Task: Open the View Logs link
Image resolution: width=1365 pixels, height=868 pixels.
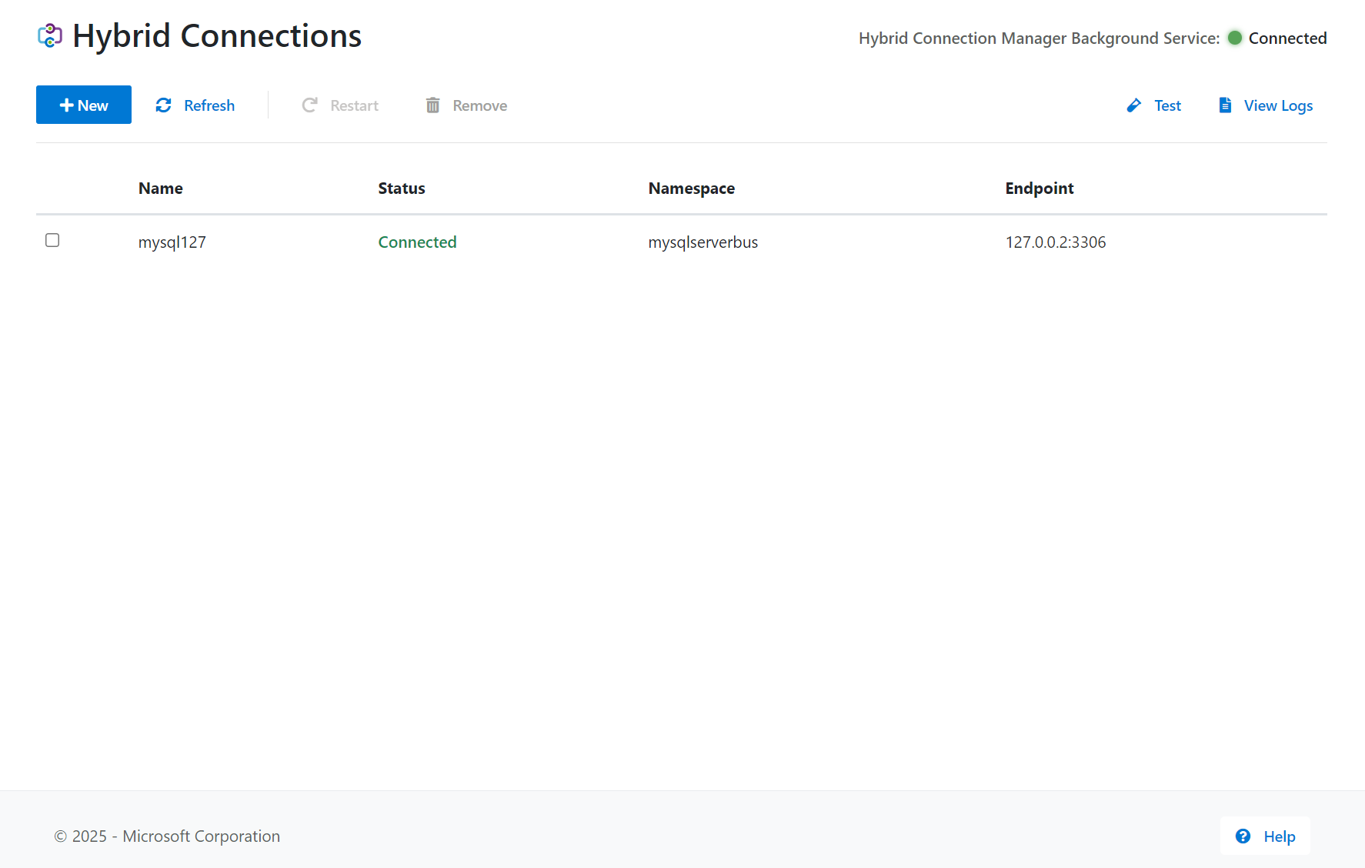Action: [x=1278, y=105]
